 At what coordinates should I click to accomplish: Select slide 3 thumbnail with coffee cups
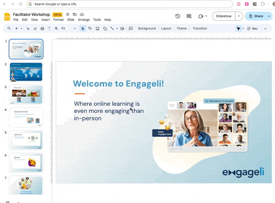26,94
